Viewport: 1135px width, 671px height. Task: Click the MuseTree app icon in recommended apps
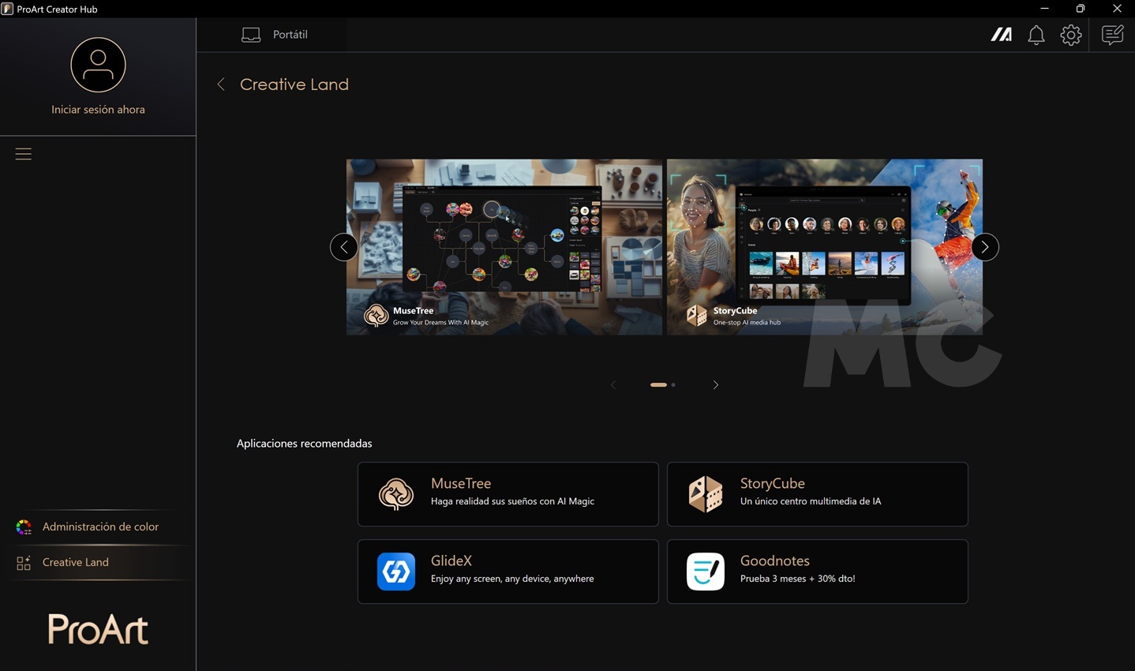[x=396, y=494]
